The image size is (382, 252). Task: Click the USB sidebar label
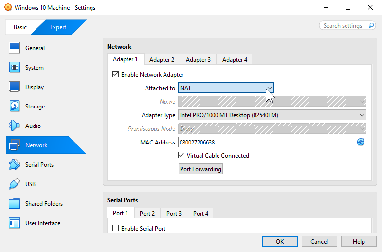click(31, 184)
